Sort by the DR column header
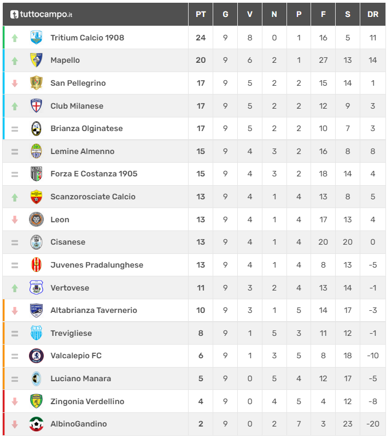This screenshot has height=438, width=392. (373, 14)
